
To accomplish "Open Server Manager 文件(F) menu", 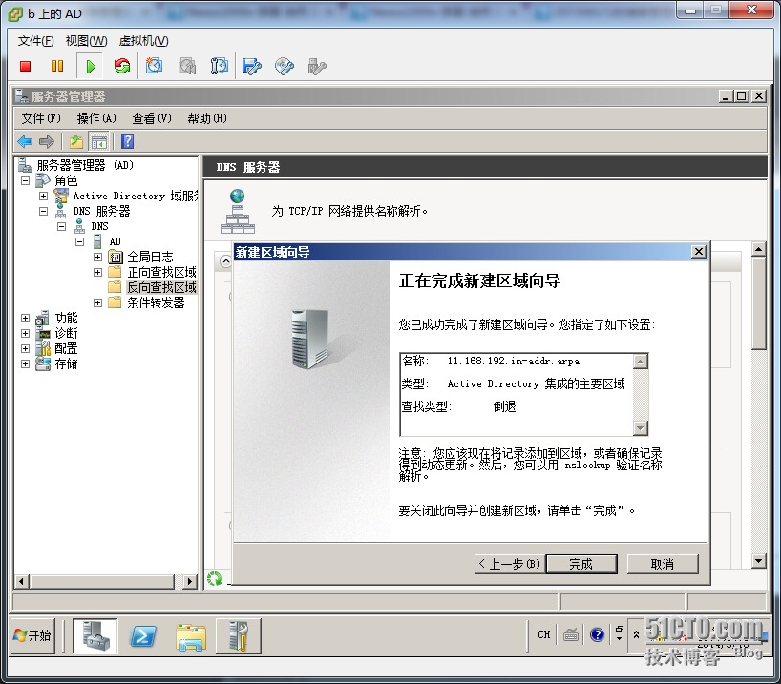I will pyautogui.click(x=41, y=118).
